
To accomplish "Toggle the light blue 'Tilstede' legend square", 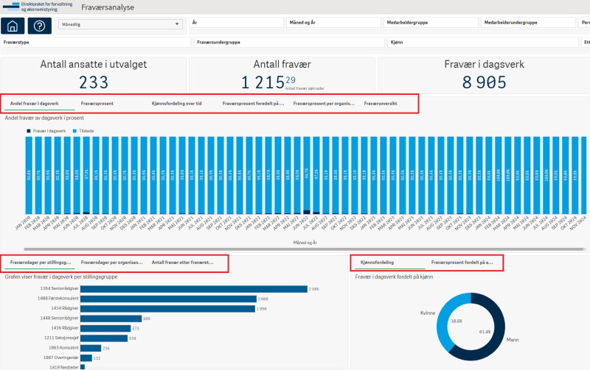I will point(75,131).
